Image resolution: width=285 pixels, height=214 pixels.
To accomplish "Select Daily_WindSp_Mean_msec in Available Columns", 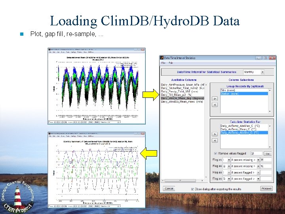I will pyautogui.click(x=182, y=101).
